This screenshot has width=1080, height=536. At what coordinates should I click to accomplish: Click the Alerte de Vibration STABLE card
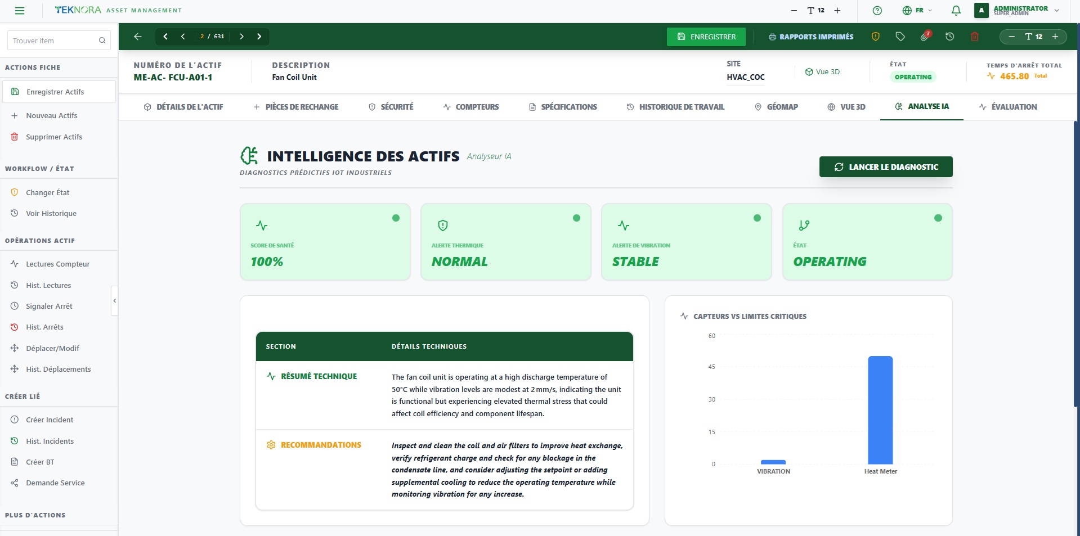(x=687, y=242)
